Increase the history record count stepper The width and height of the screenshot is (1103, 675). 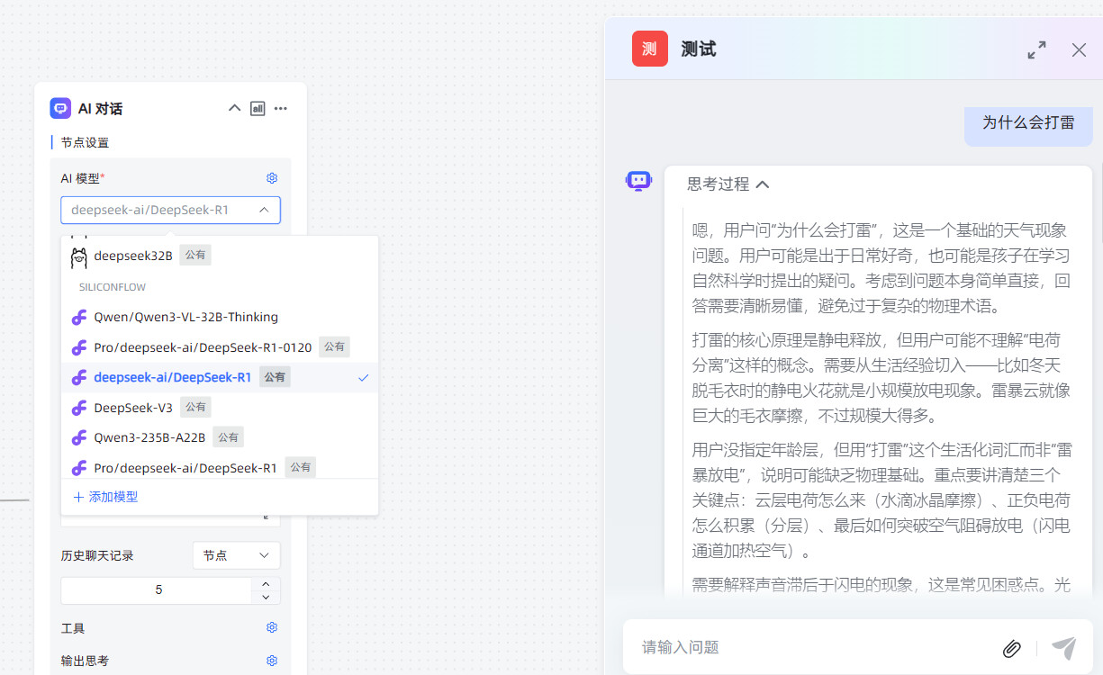pyautogui.click(x=266, y=583)
